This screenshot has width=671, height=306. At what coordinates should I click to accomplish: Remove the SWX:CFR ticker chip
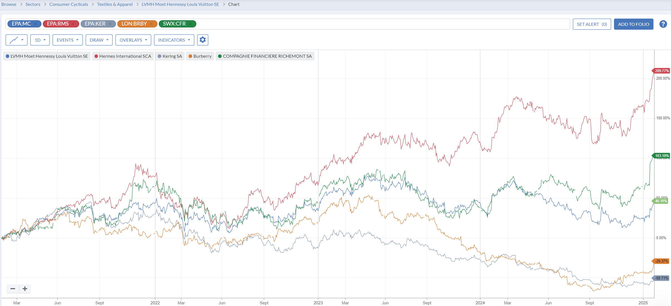click(190, 24)
